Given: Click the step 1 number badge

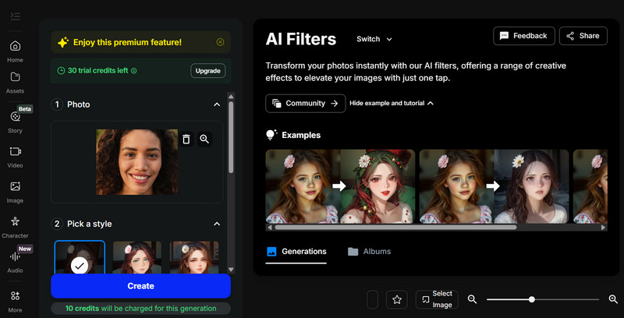Looking at the screenshot, I should coord(57,104).
